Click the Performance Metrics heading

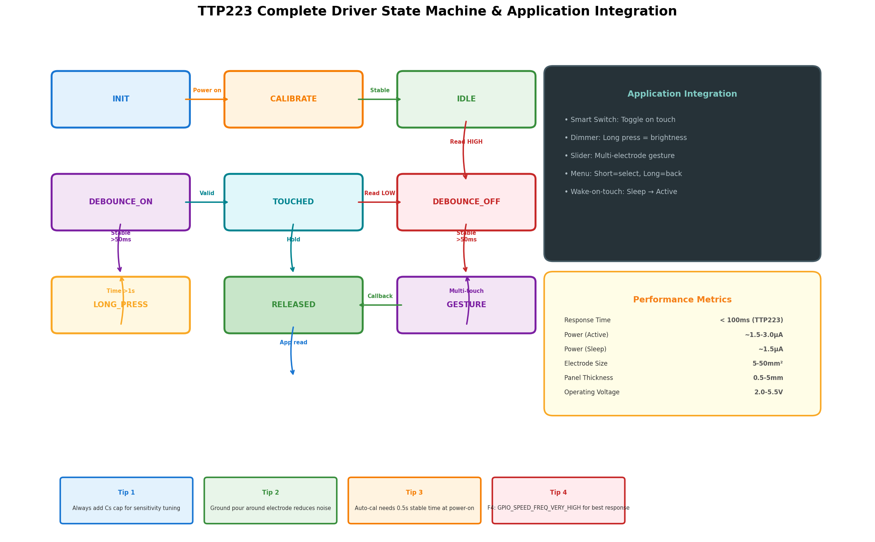682,300
